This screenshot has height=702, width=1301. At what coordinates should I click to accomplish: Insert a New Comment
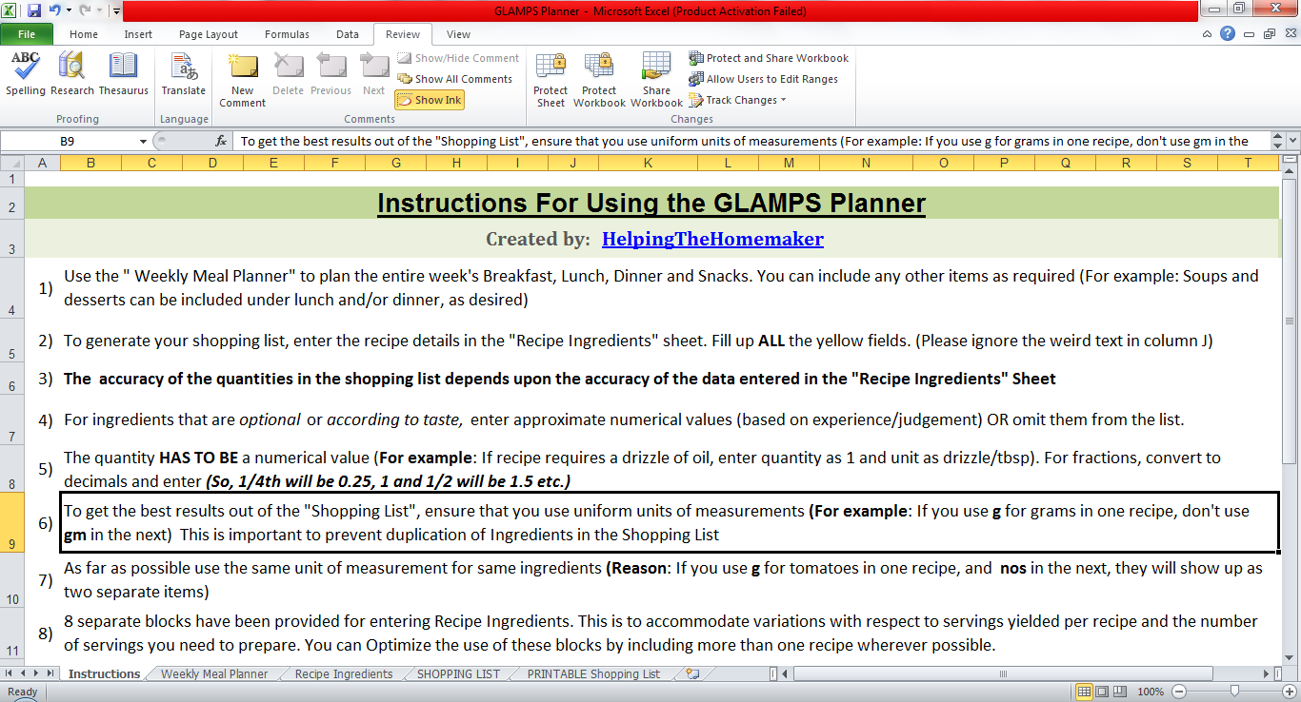point(243,80)
